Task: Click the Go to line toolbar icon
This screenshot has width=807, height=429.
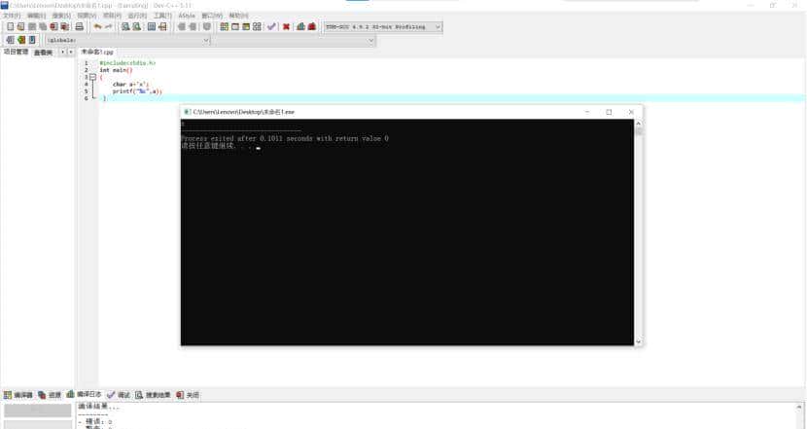Action: pyautogui.click(x=162, y=27)
